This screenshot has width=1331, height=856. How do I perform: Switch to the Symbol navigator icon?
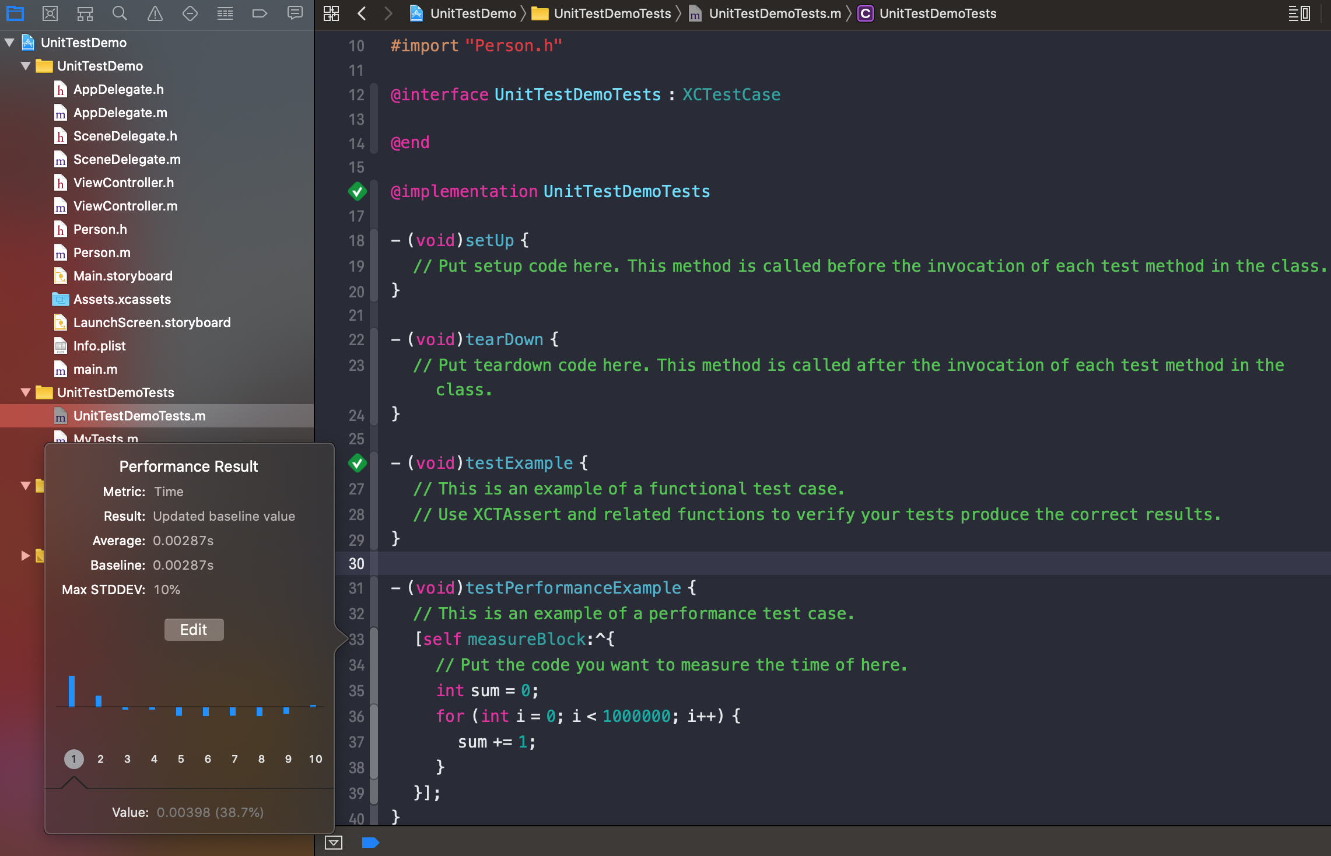(x=85, y=13)
